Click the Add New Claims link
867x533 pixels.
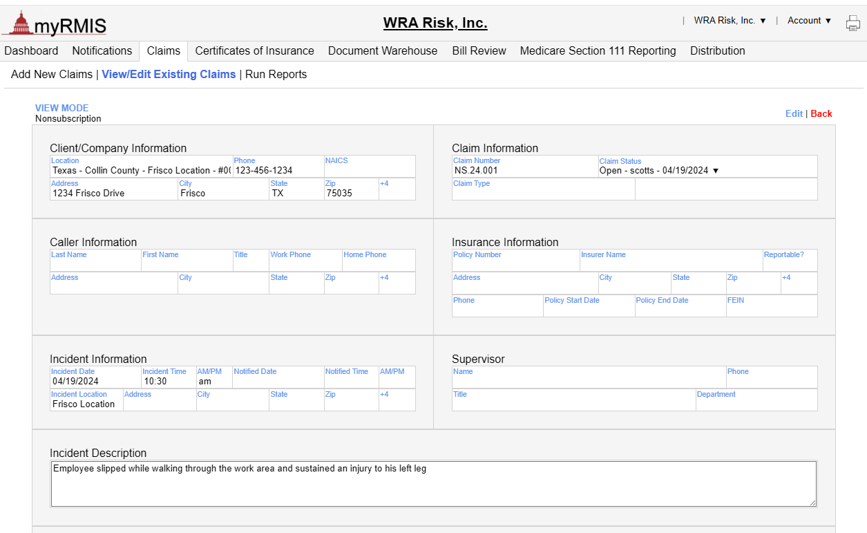tap(52, 75)
